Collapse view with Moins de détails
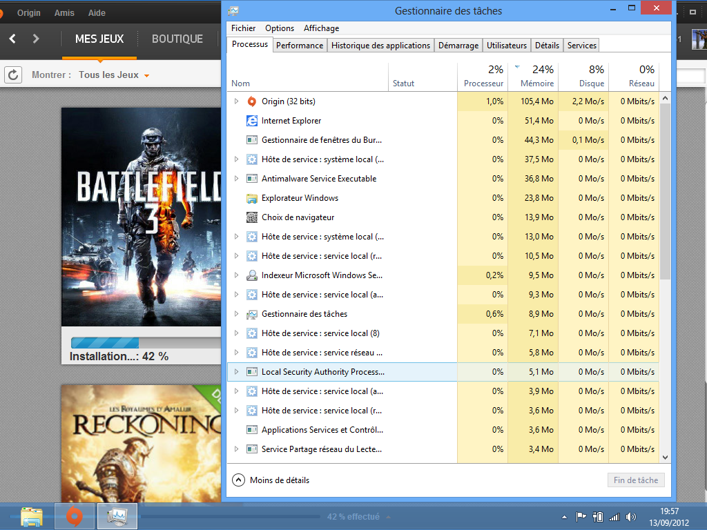Screen dimensions: 707x530 tap(271, 480)
